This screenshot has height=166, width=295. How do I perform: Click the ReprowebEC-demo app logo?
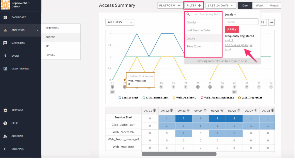5,5
